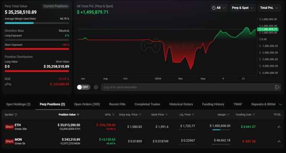The width and height of the screenshot is (286, 153).
Task: Sort by uPnL column icon
Action: tap(113, 115)
